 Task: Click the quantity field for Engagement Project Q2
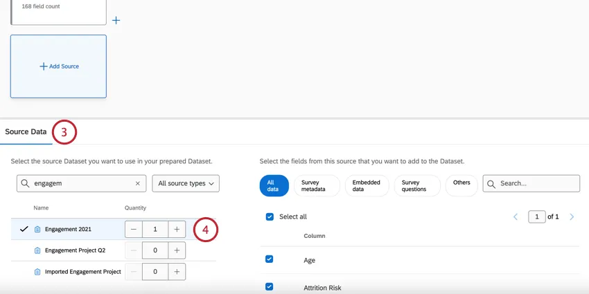point(155,250)
